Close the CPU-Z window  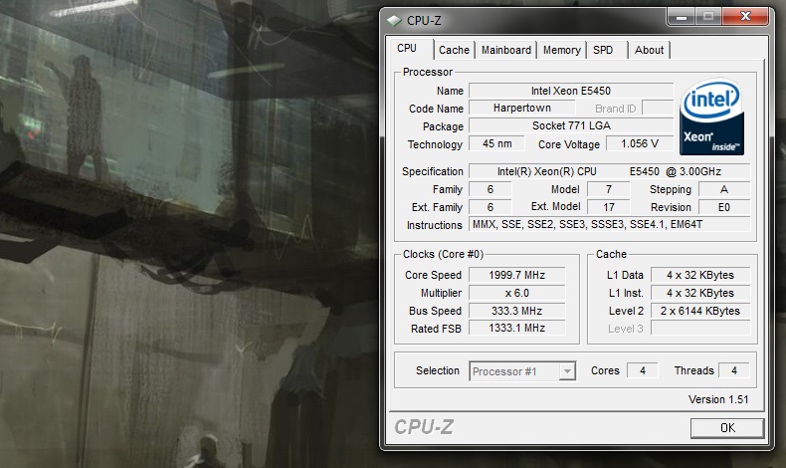point(745,17)
